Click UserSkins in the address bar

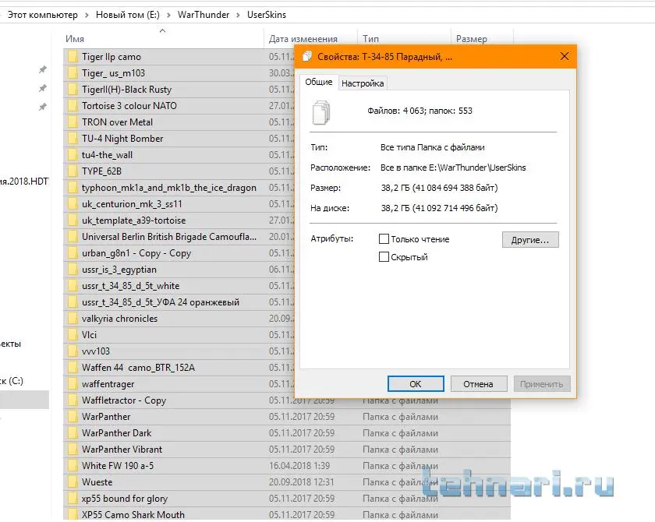tap(267, 15)
